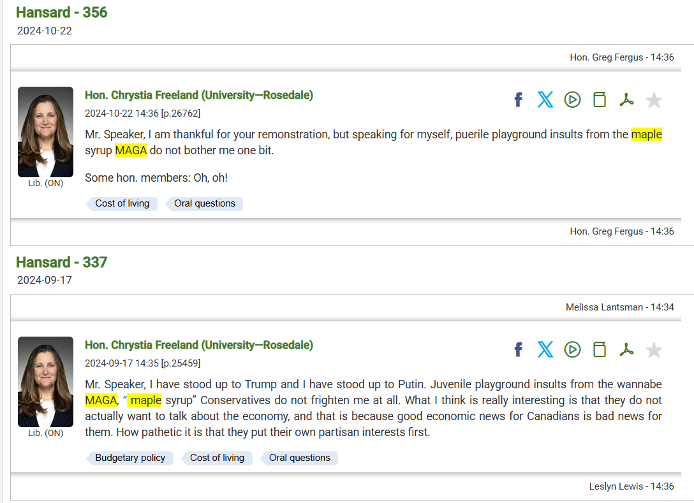The image size is (694, 503).
Task: Click the highlighted maple word in the 2024-09-17 speech
Action: pyautogui.click(x=145, y=400)
